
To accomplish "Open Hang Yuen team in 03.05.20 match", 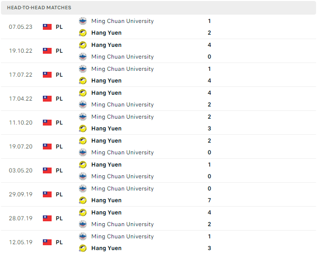I will (x=106, y=165).
